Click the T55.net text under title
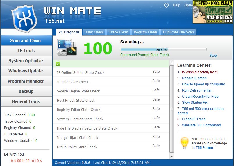 tap(54, 21)
